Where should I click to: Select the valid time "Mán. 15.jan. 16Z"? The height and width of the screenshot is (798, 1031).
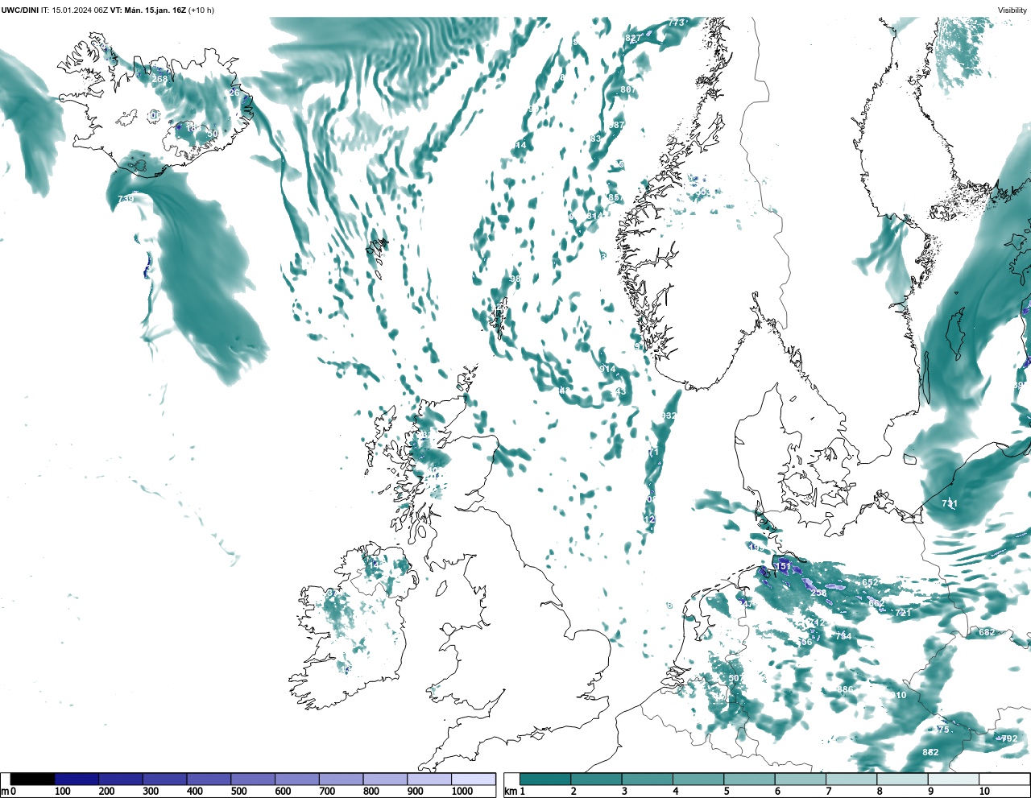(155, 10)
